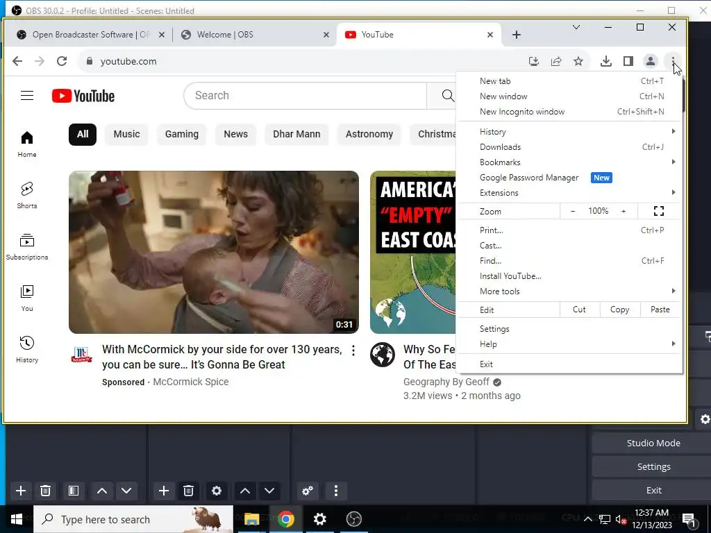
Task: Select Astronomy filter chip
Action: (369, 134)
